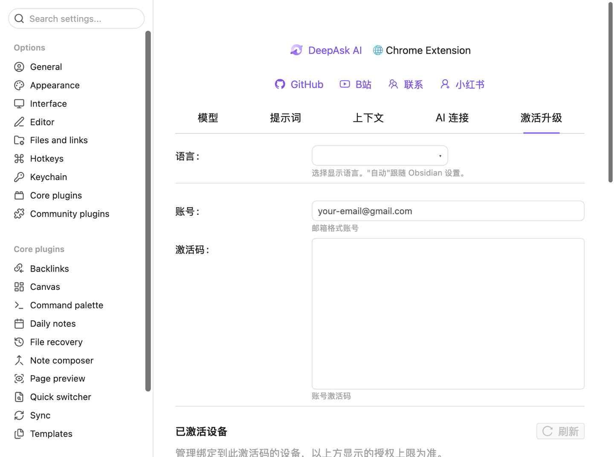Click the Community plugins puzzle icon
Screen dimensions: 614x457
pyautogui.click(x=19, y=214)
